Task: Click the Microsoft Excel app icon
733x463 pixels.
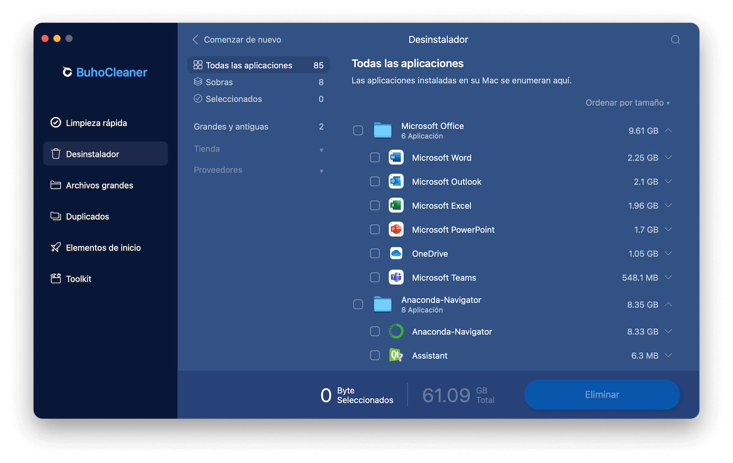Action: tap(396, 206)
